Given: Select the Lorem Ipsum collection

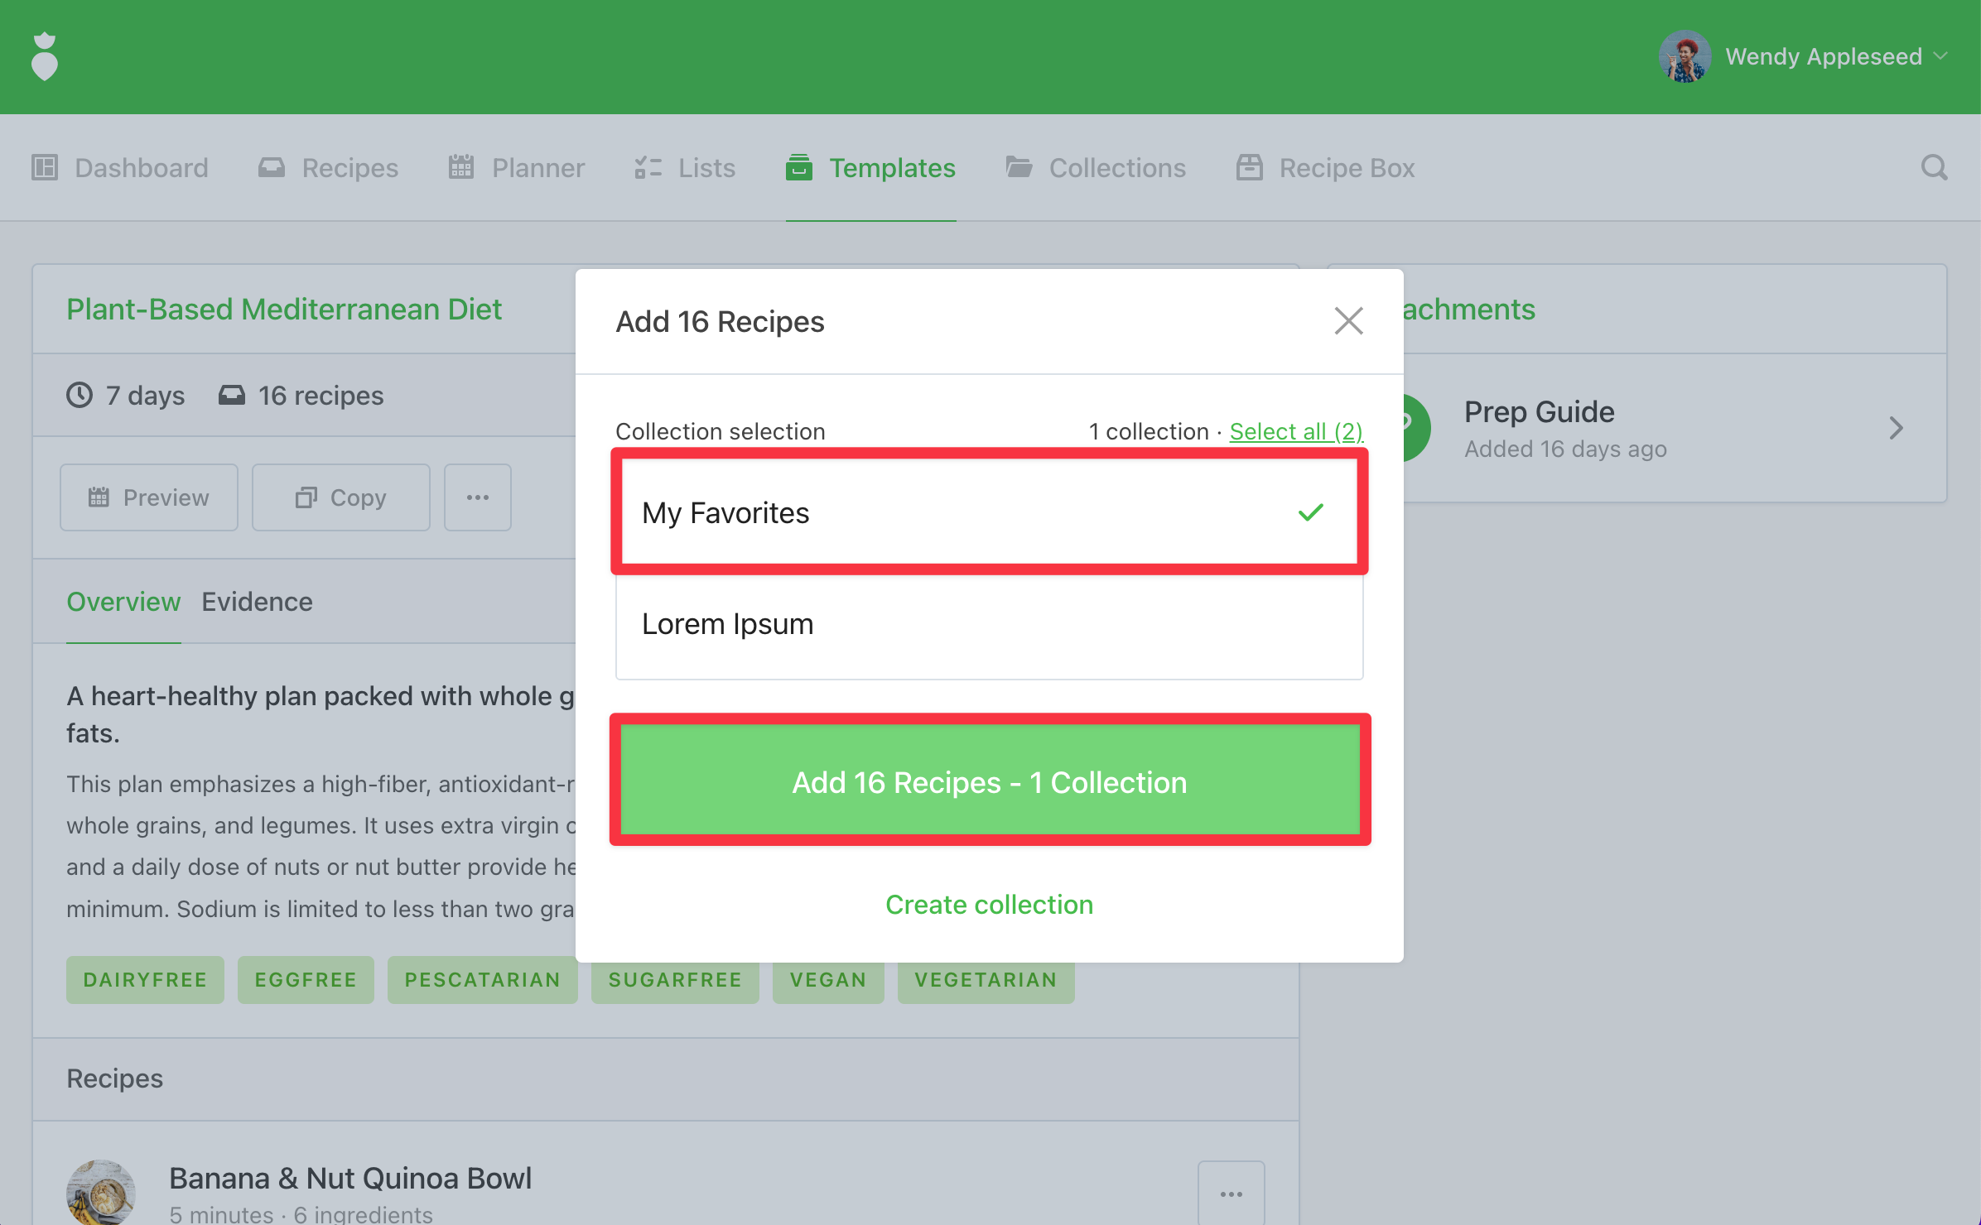Looking at the screenshot, I should [x=989, y=625].
